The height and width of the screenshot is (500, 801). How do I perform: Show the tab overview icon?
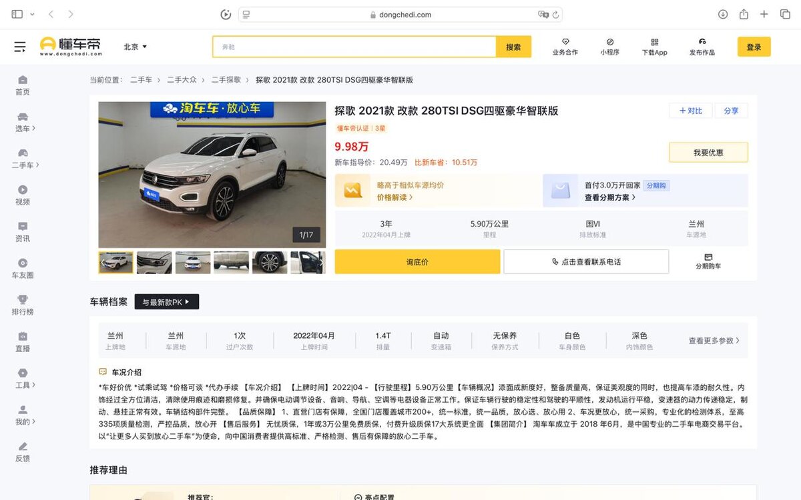(x=785, y=14)
